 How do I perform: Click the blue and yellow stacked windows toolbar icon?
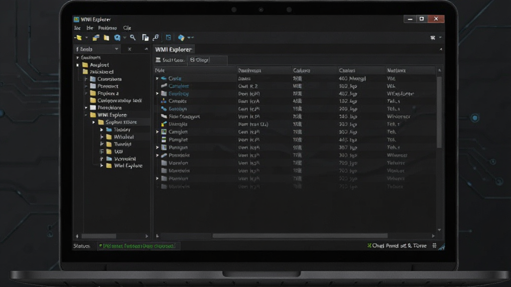pos(96,38)
